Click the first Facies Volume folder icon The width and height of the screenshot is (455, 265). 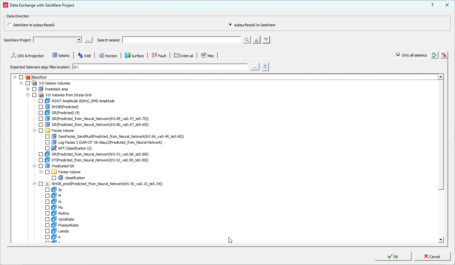[x=48, y=131]
